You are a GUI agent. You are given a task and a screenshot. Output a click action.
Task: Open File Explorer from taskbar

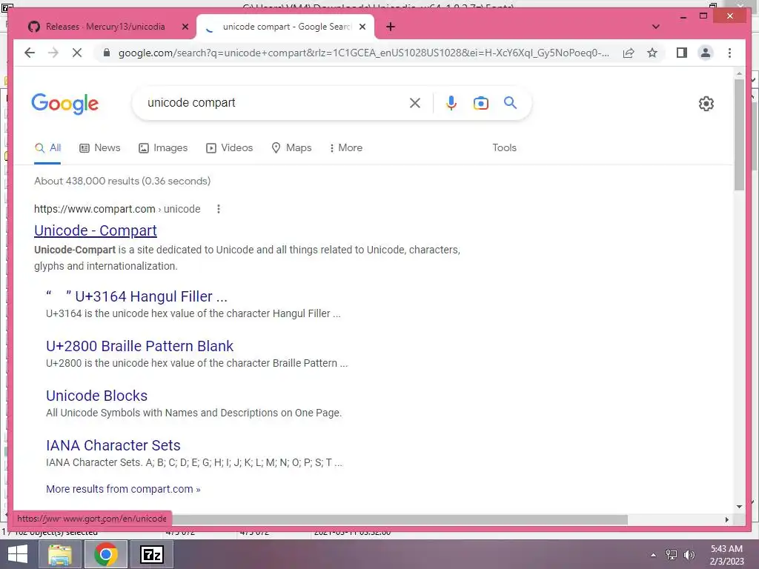pyautogui.click(x=59, y=554)
